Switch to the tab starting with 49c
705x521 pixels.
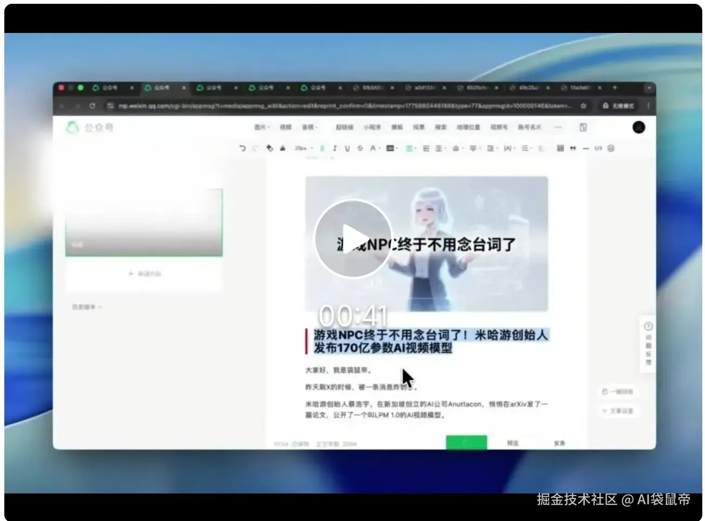pos(530,88)
